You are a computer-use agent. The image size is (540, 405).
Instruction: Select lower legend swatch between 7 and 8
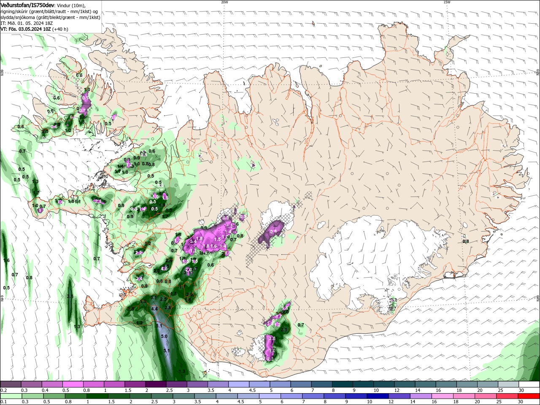coord(313,396)
